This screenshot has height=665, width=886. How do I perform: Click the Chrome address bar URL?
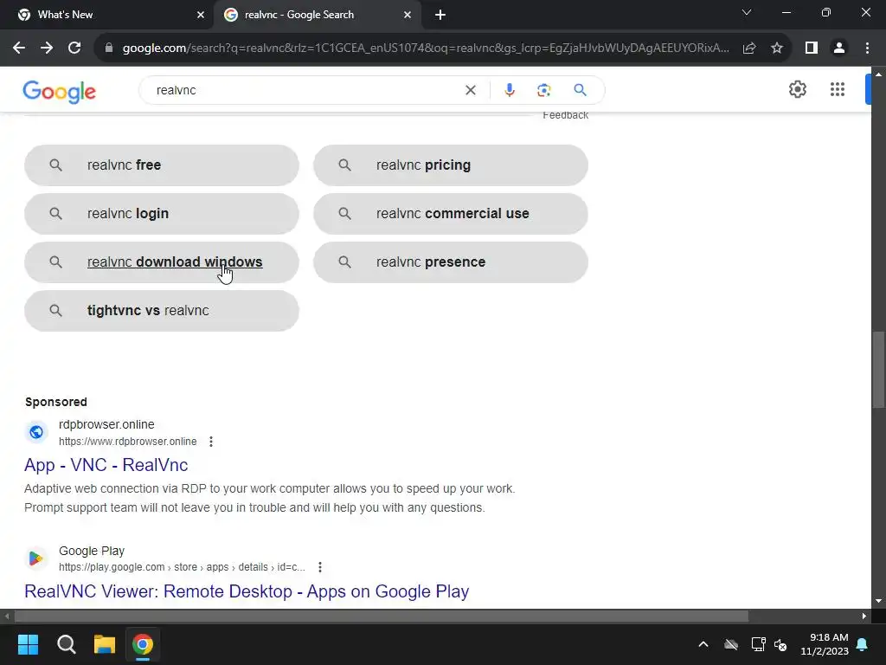click(x=426, y=48)
